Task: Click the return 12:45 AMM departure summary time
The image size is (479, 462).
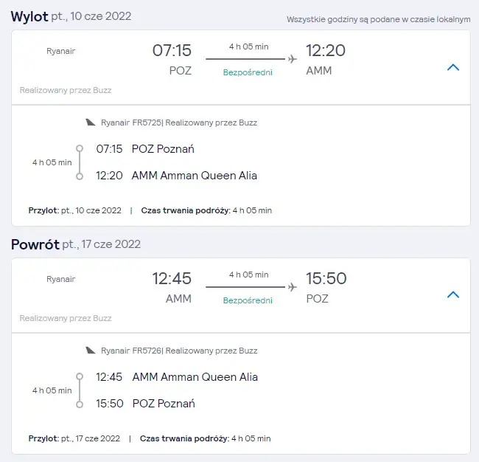Action: click(172, 279)
